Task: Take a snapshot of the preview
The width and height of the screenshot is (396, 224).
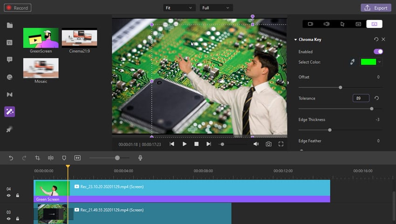Action: (x=268, y=144)
